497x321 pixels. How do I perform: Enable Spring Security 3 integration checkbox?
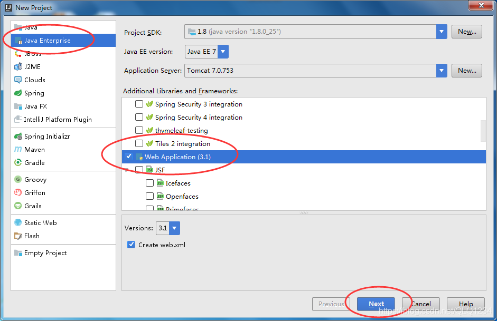tap(139, 104)
